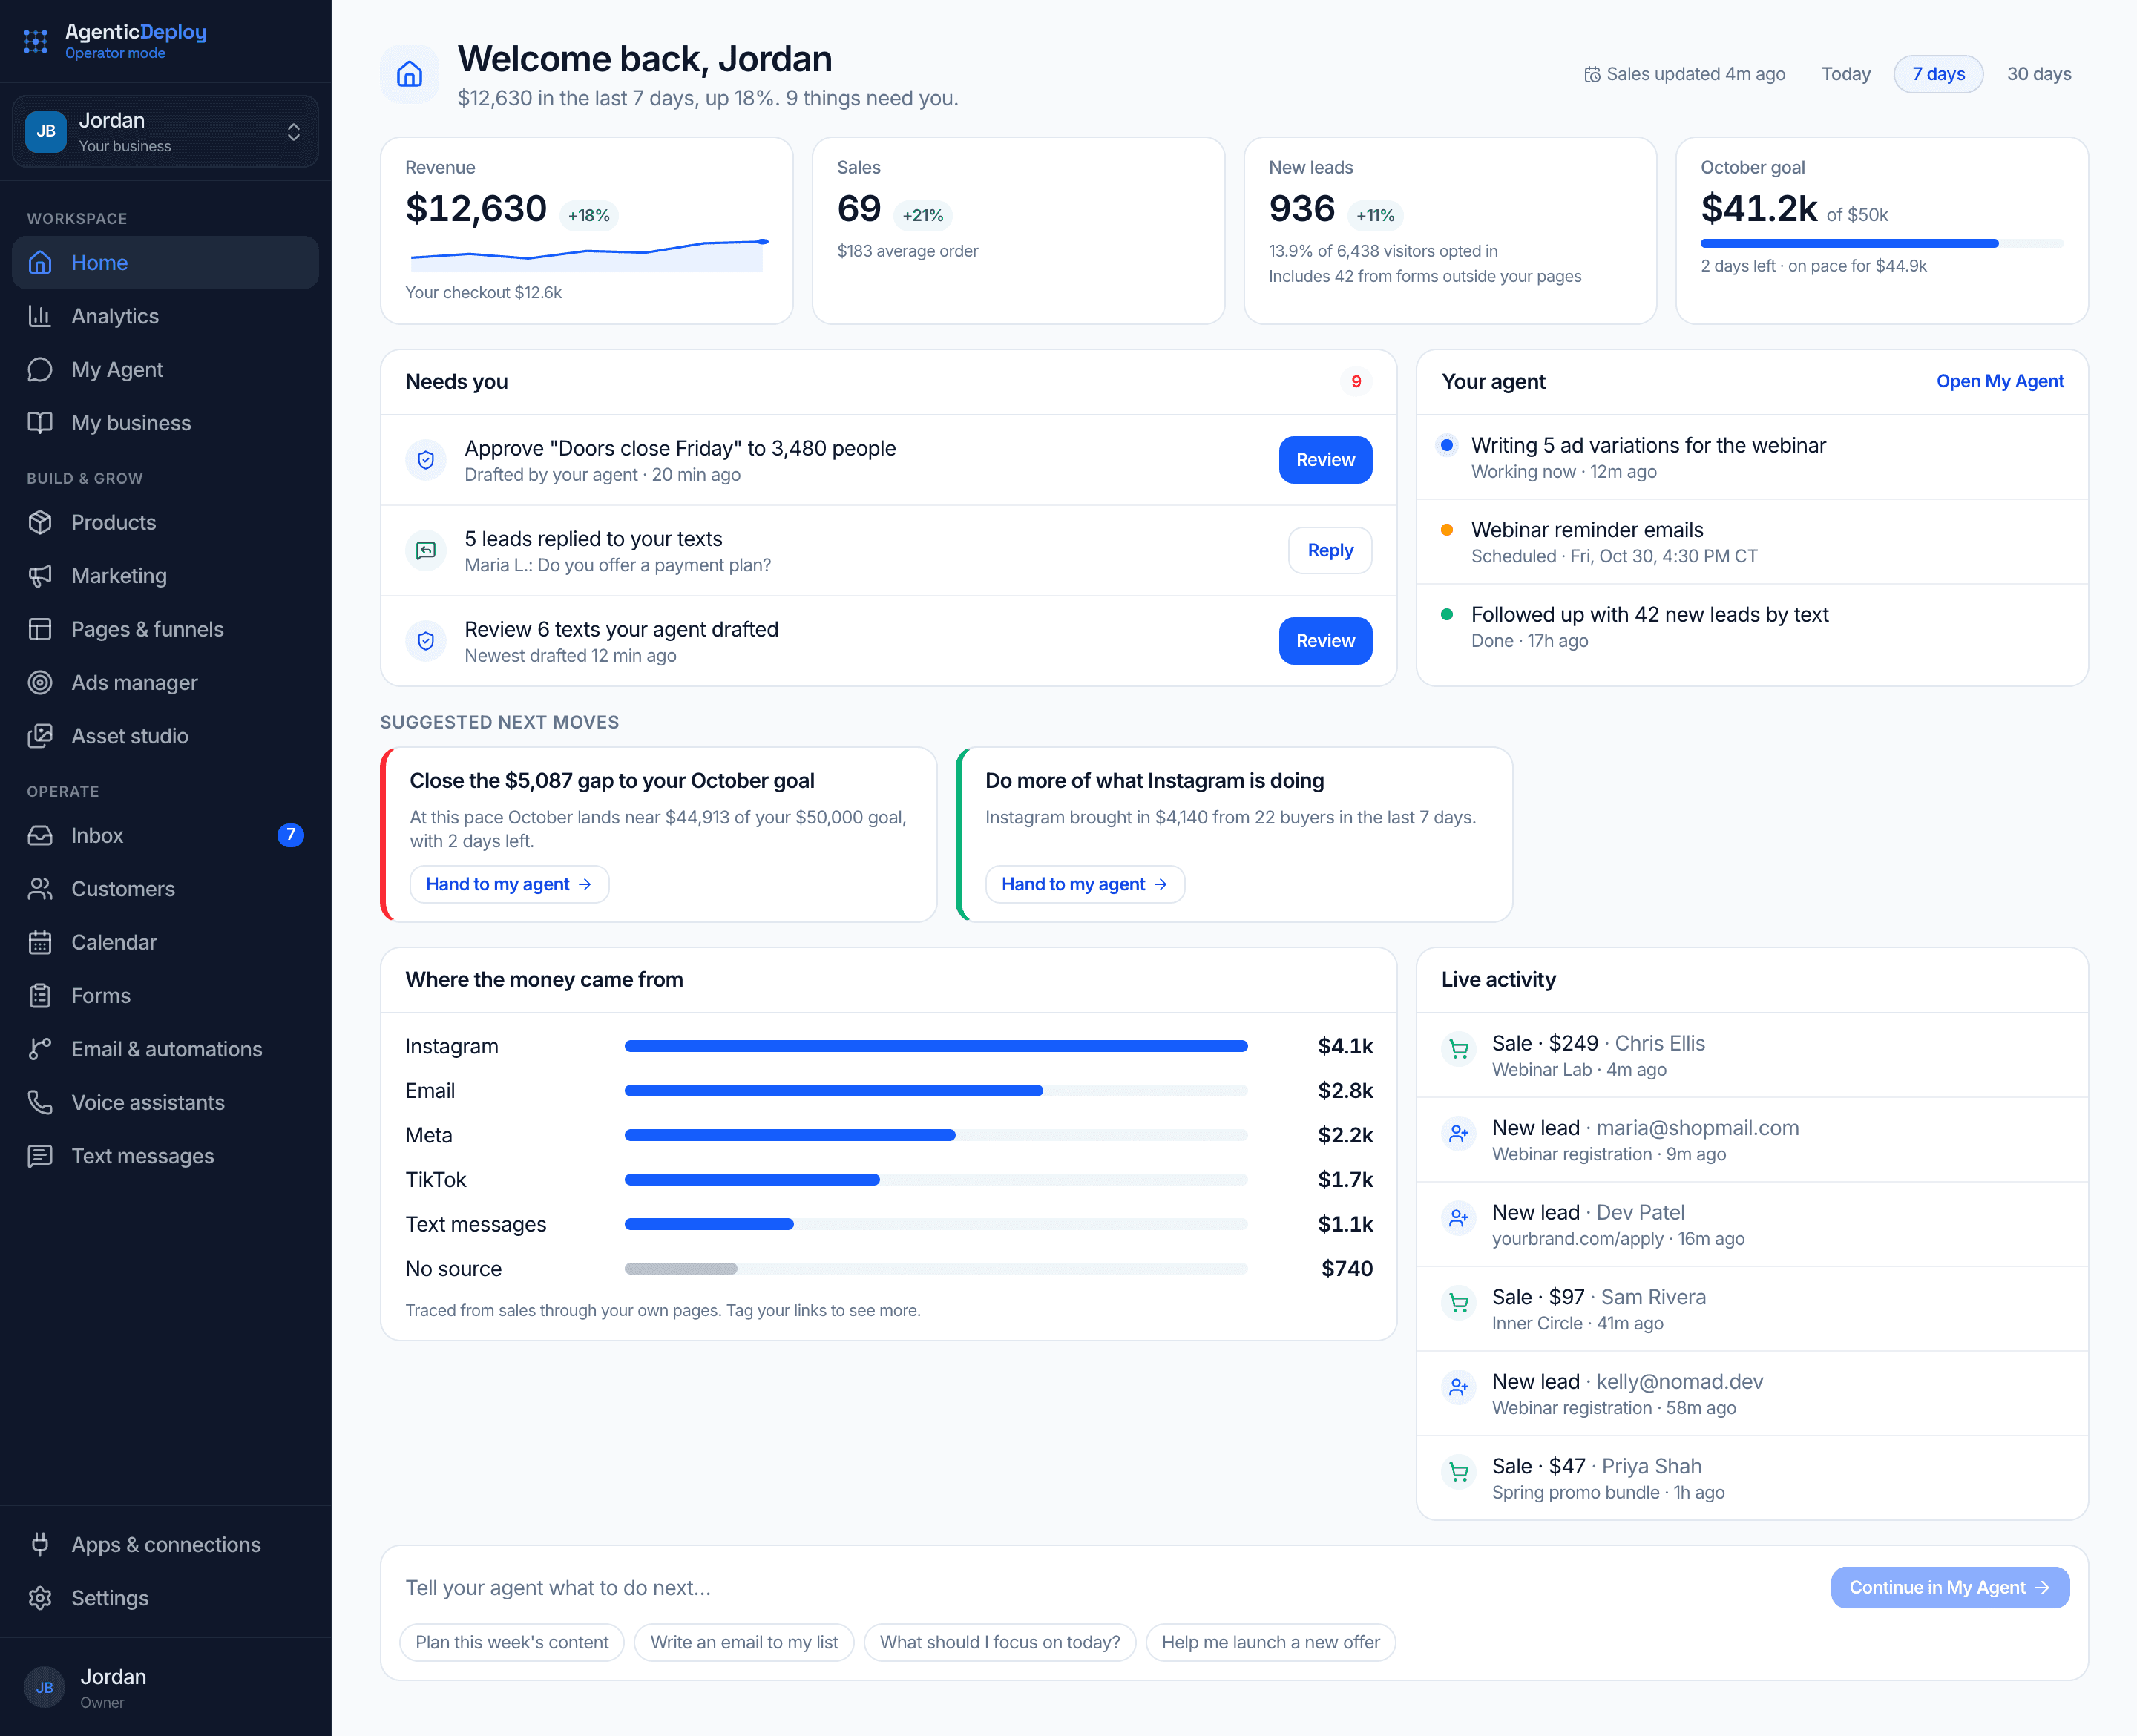The width and height of the screenshot is (2137, 1736).
Task: Click the Products box icon
Action: click(40, 522)
